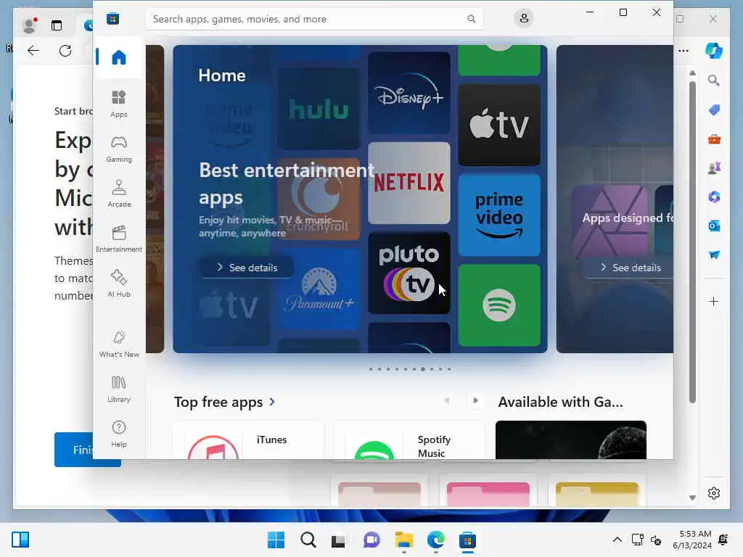
Task: Click See details for Best entertainment apps
Action: point(247,268)
